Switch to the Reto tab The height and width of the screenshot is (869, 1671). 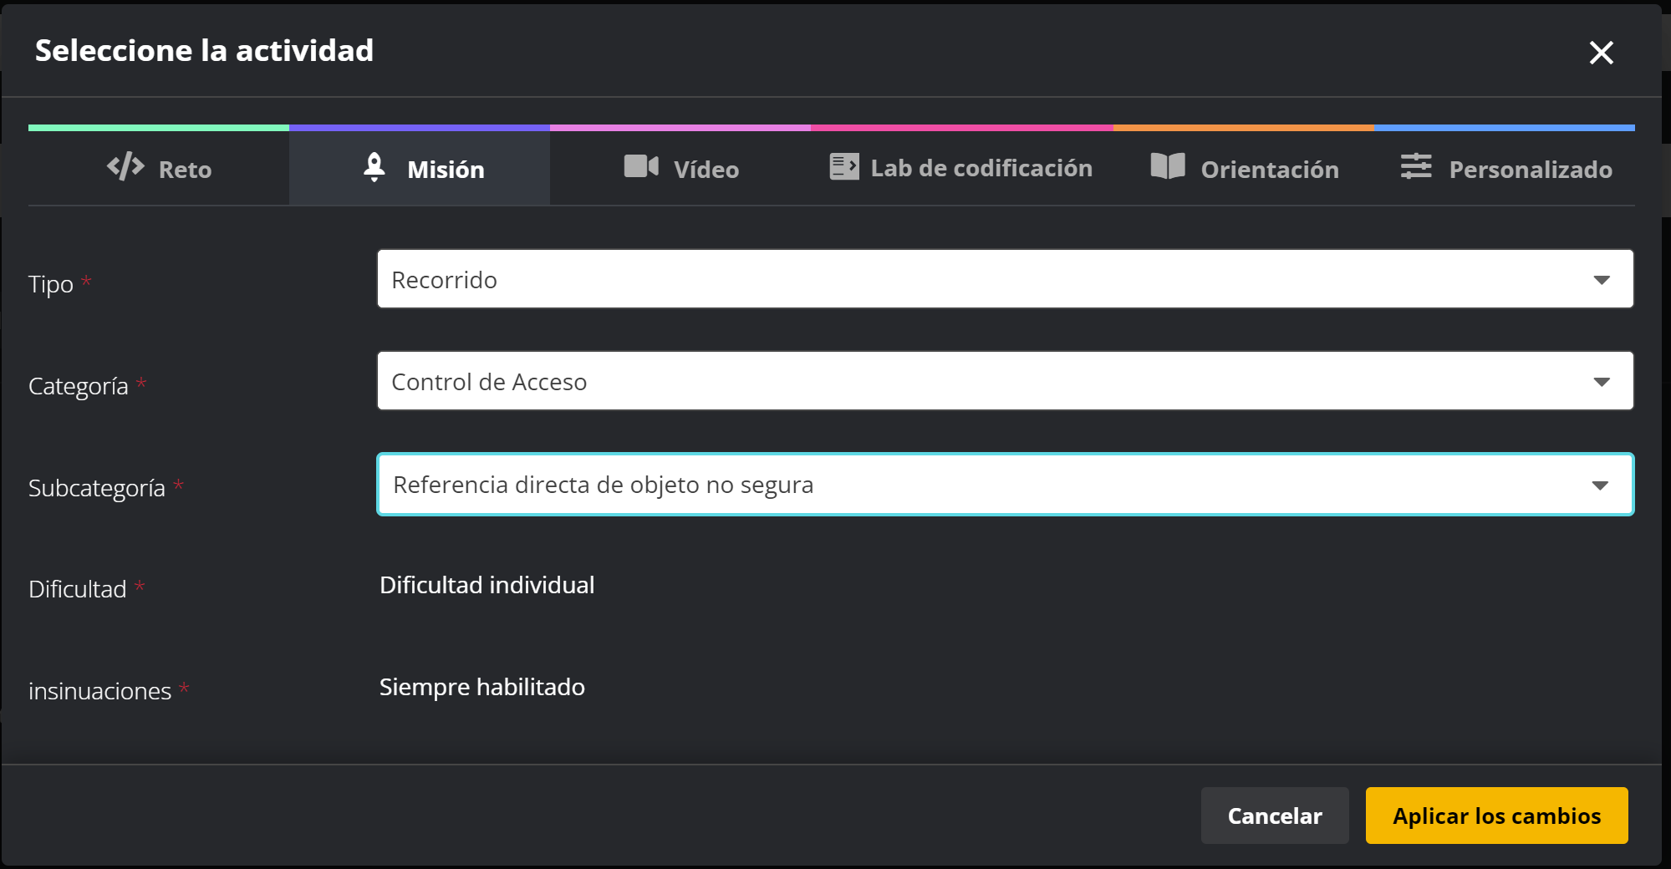pos(159,169)
